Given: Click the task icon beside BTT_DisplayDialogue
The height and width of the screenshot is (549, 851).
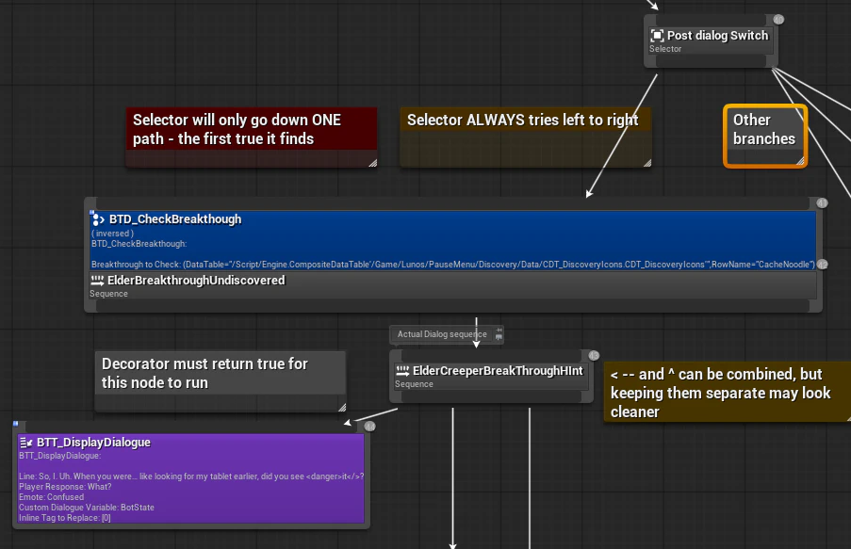Looking at the screenshot, I should pyautogui.click(x=26, y=443).
